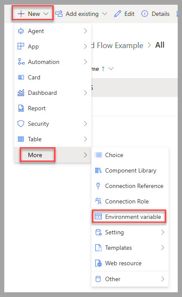Screen dimensions: 182x297
Task: Click the Connection Reference plug icon
Action: tap(98, 186)
